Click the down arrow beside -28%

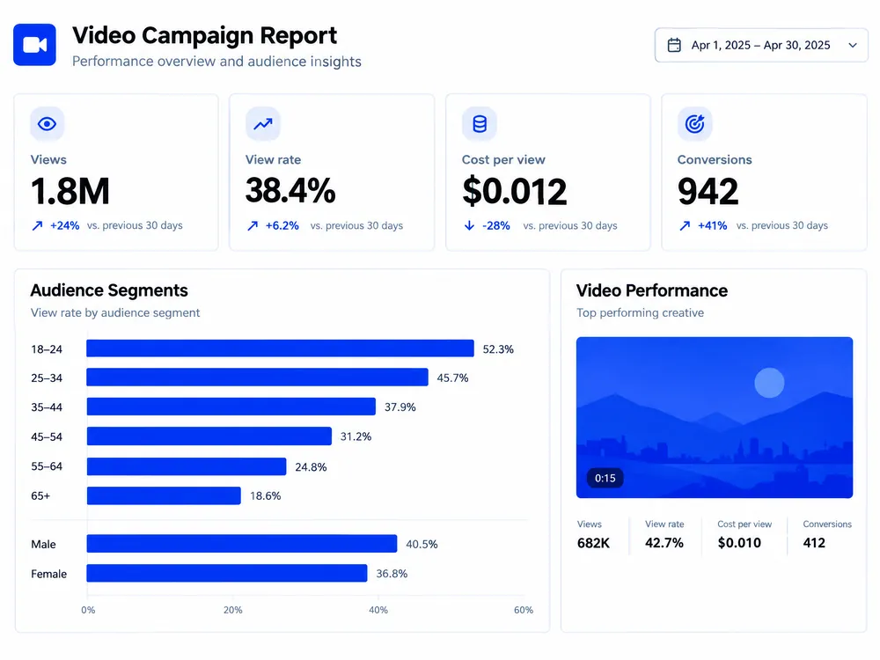[469, 225]
